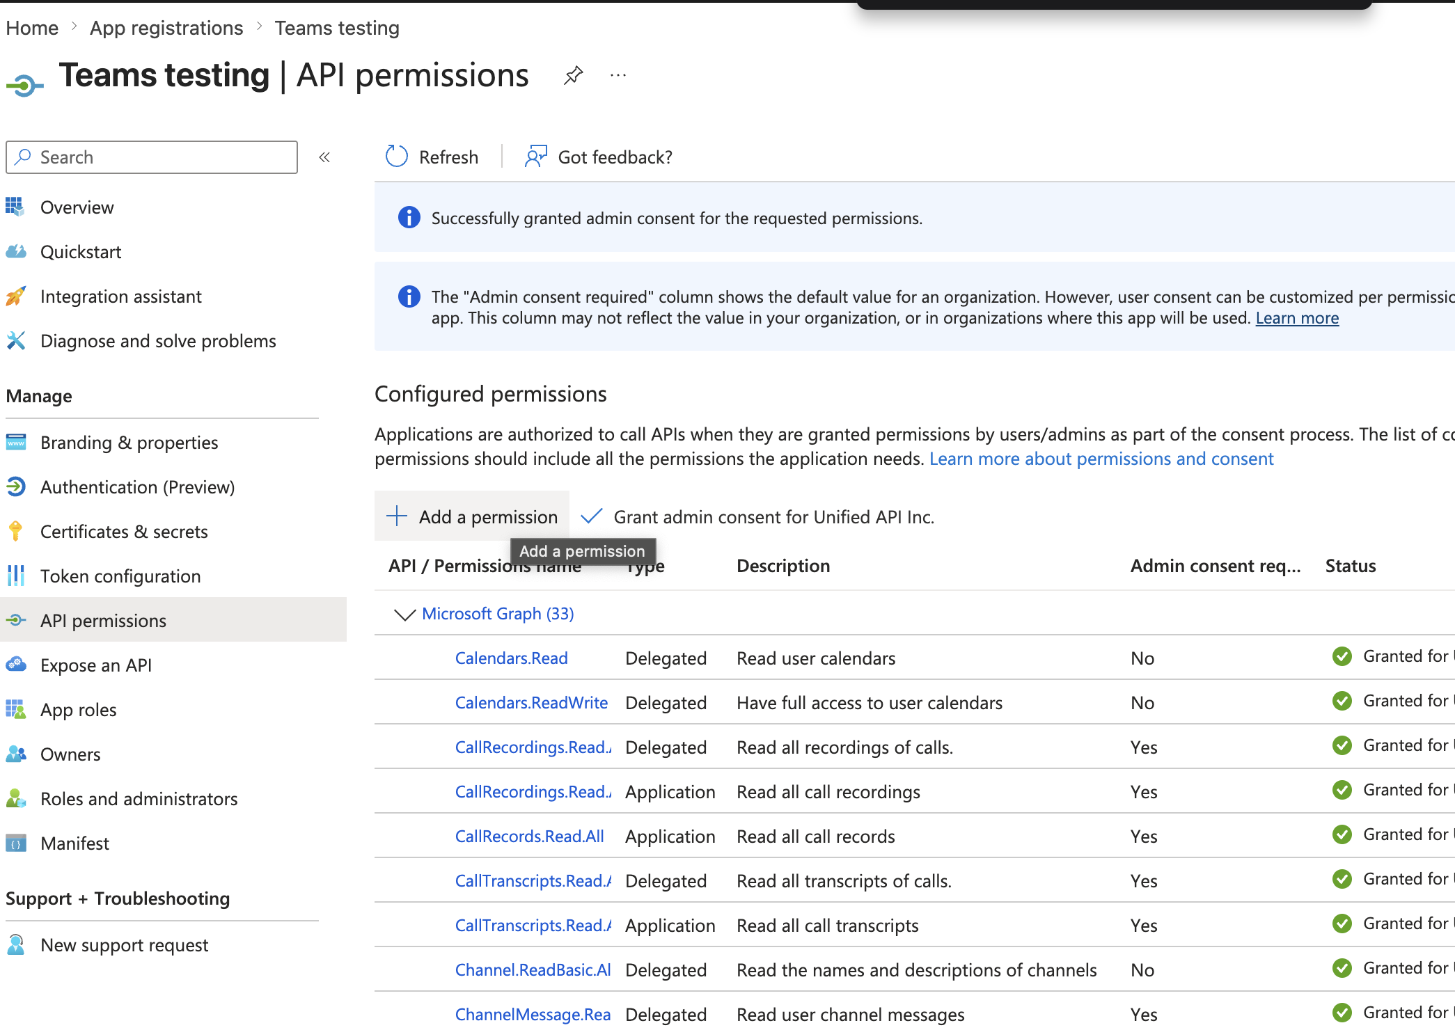
Task: Click Have full access to user calendars text
Action: (x=870, y=703)
